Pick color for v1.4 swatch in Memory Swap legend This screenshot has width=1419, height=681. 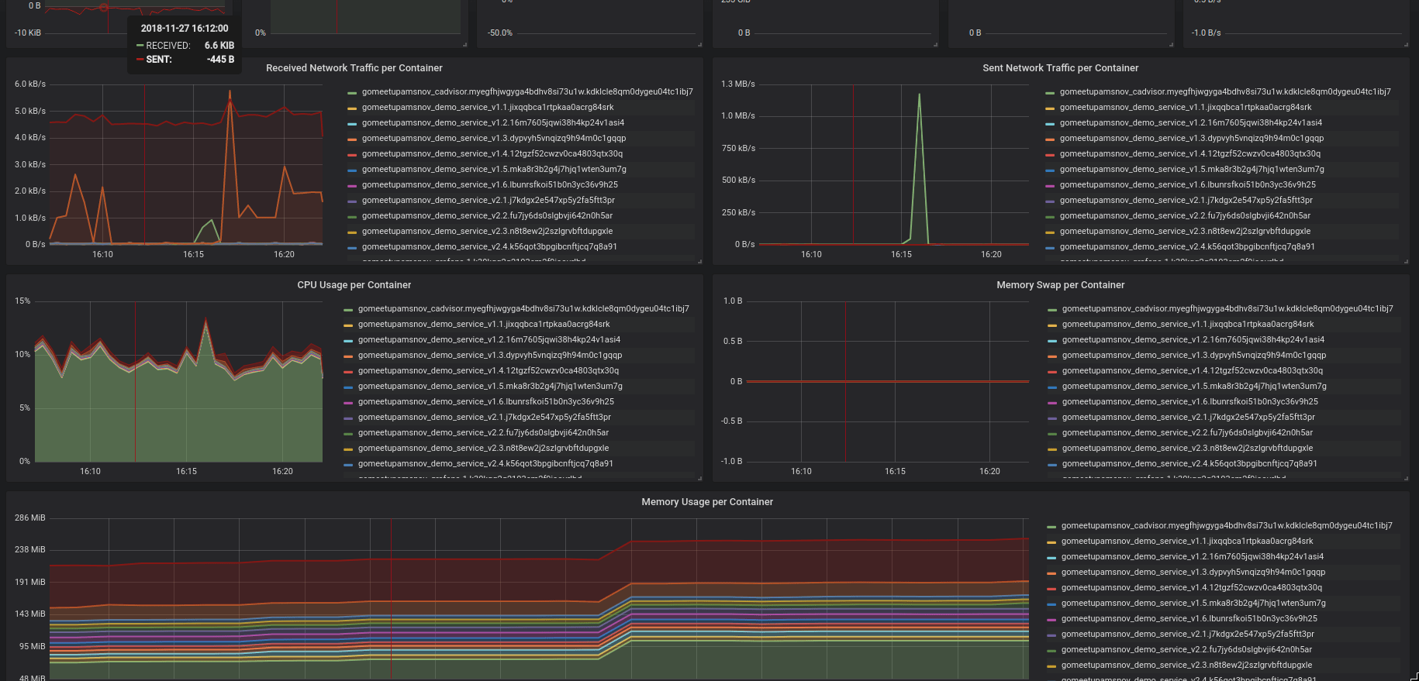pos(1052,371)
